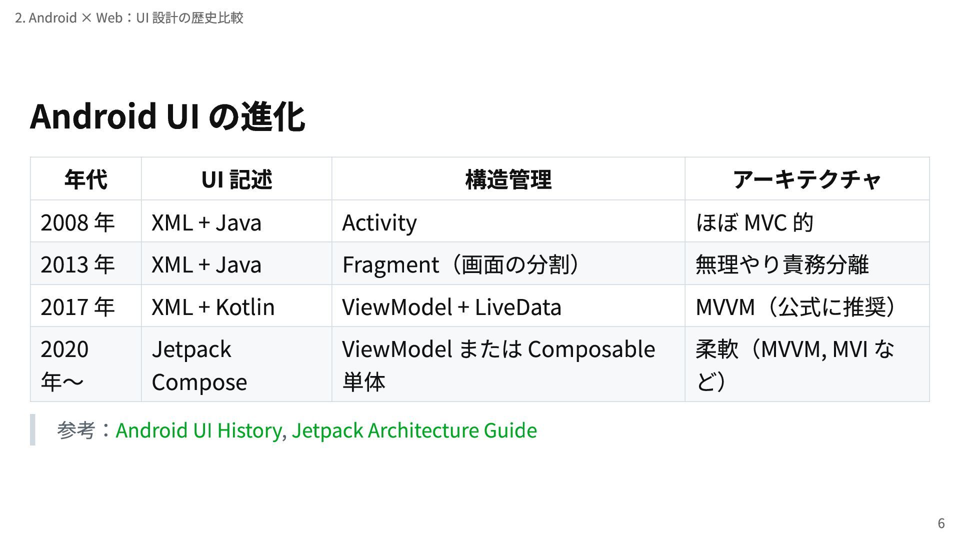960x540 pixels.
Task: Click the section header text at top
Action: coord(129,18)
